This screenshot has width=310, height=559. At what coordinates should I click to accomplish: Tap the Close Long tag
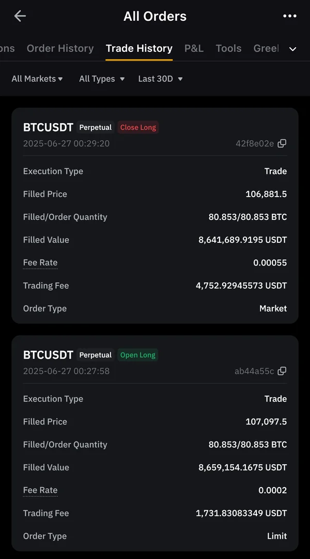(x=138, y=127)
